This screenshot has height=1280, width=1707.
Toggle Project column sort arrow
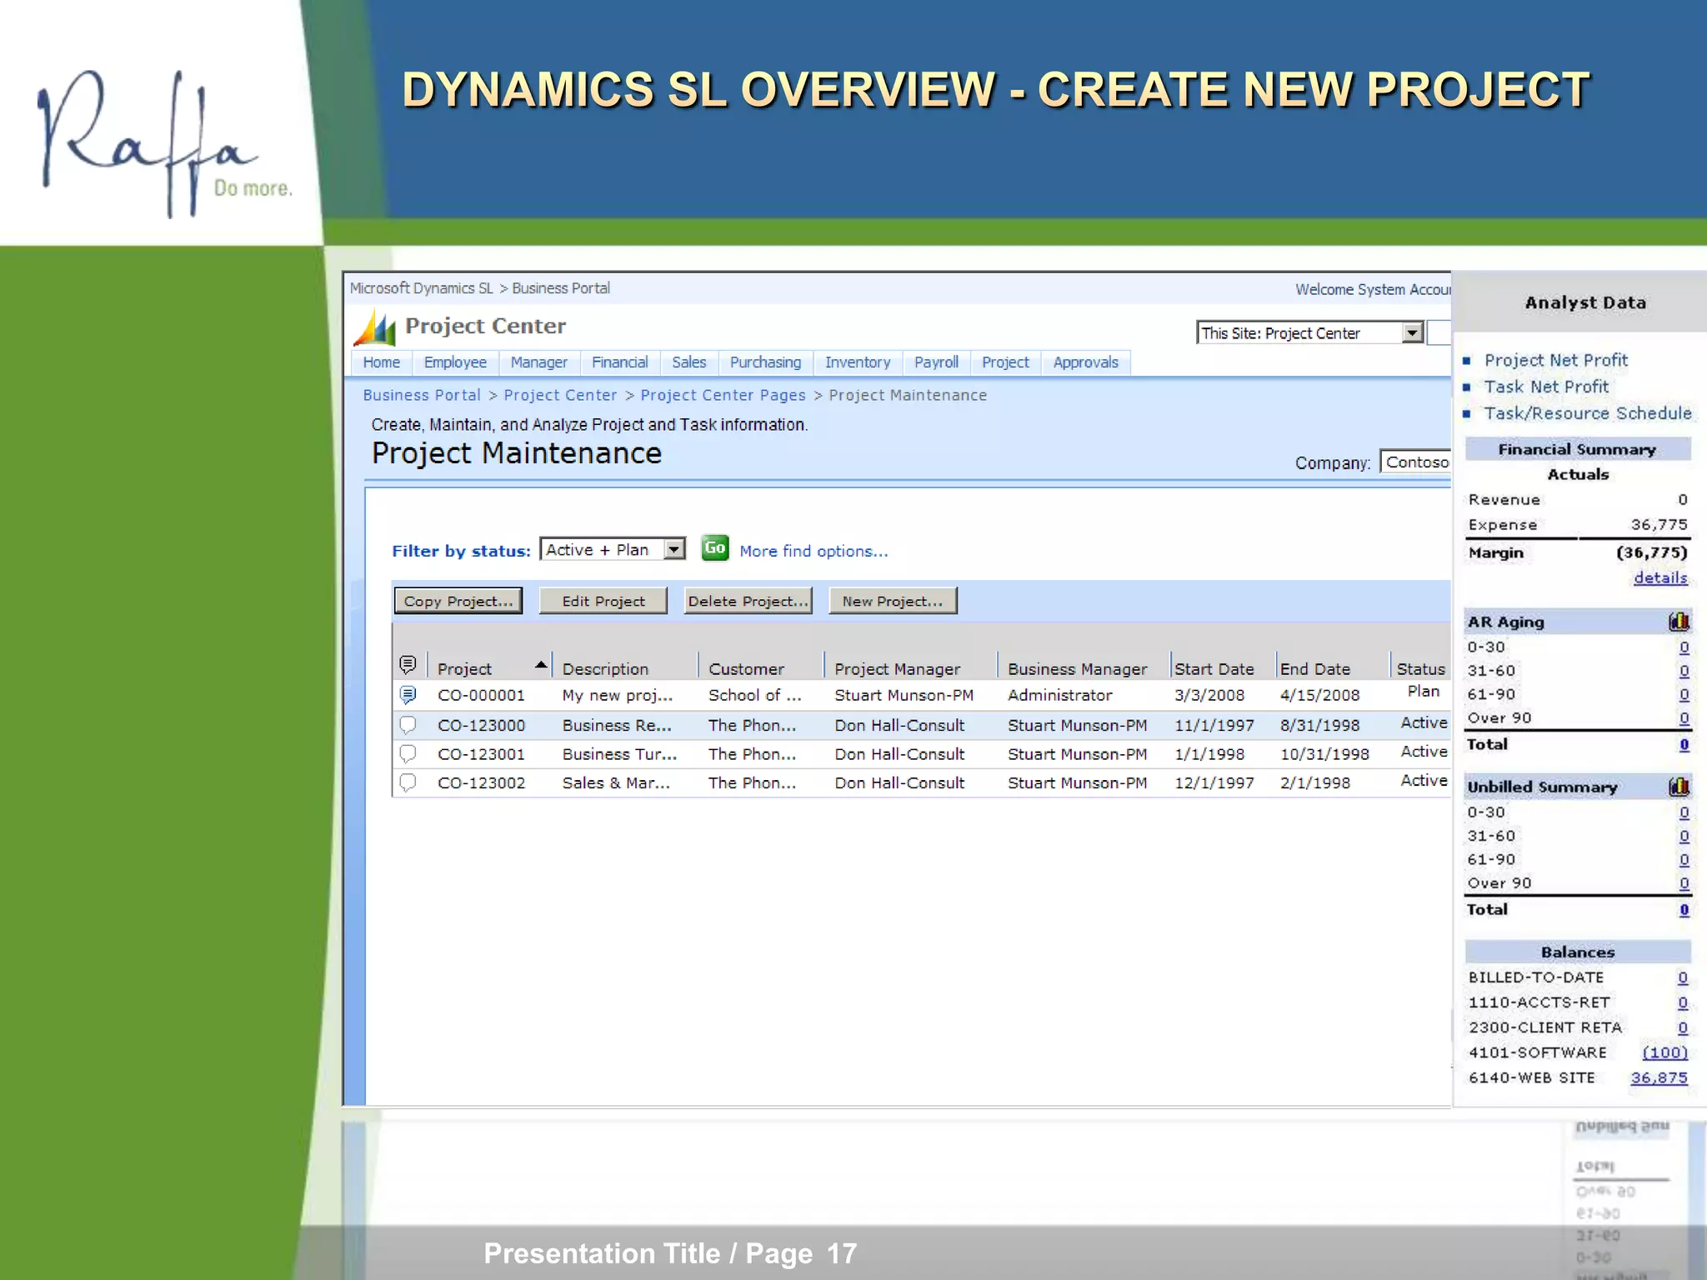[541, 665]
